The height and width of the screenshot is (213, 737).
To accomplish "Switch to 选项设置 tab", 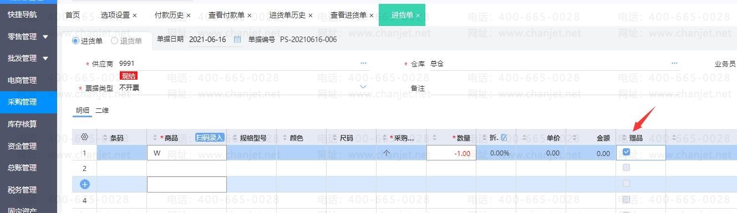I will pos(115,15).
